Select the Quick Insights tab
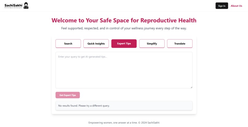 96,43
